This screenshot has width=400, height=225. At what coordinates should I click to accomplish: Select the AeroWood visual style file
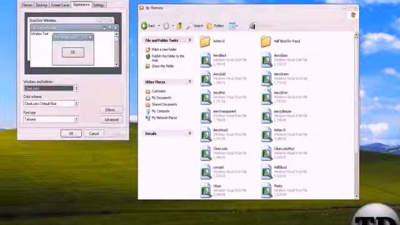click(x=224, y=134)
